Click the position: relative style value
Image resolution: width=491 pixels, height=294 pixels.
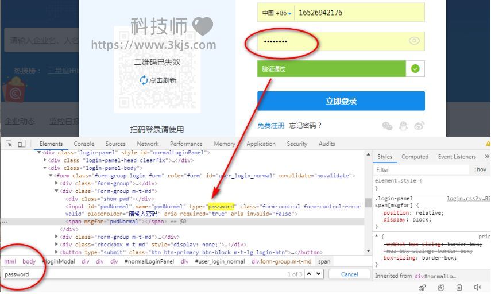pos(430,213)
